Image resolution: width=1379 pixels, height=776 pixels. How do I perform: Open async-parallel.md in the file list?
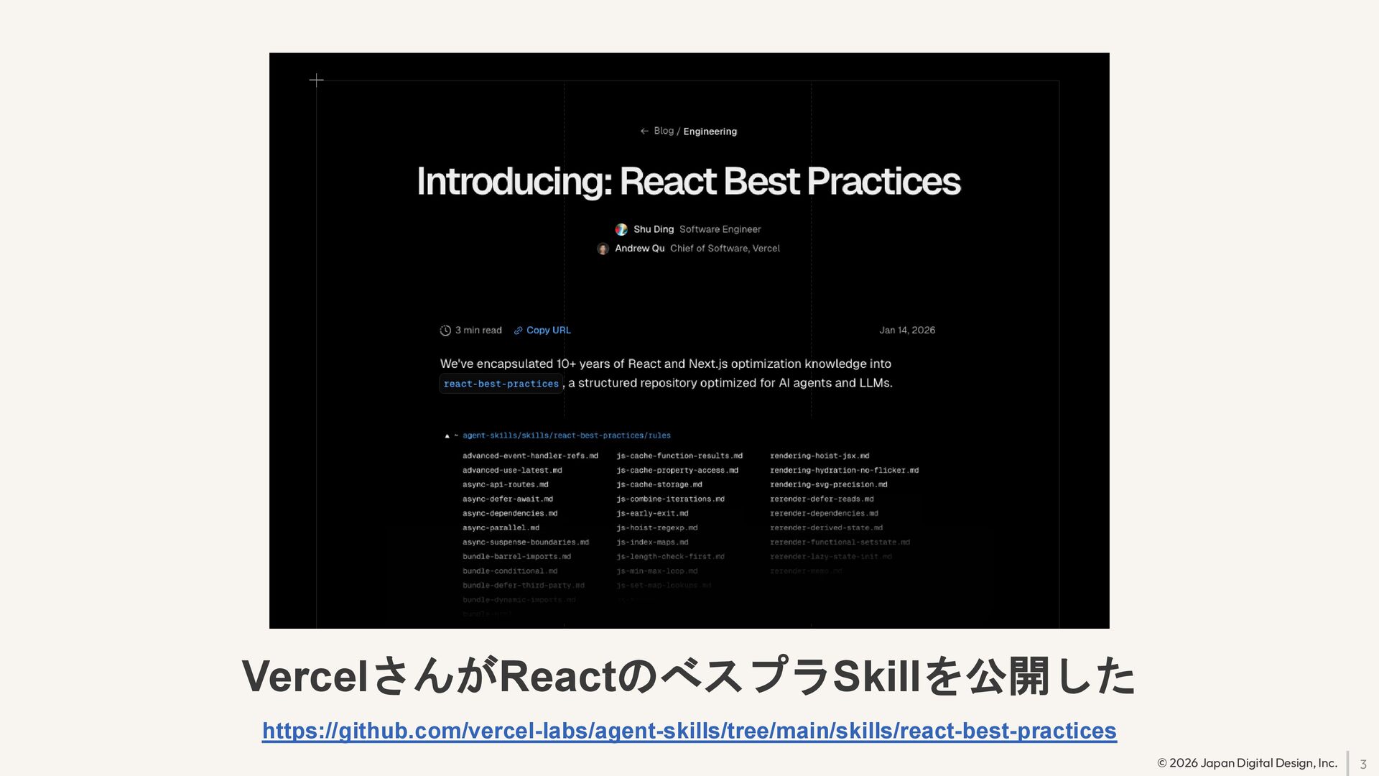(x=501, y=527)
